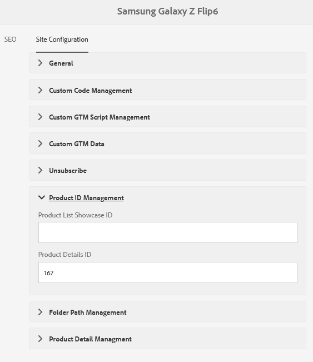The width and height of the screenshot is (313, 362).
Task: Click chevron beside Custom Code Management
Action: tap(40, 90)
